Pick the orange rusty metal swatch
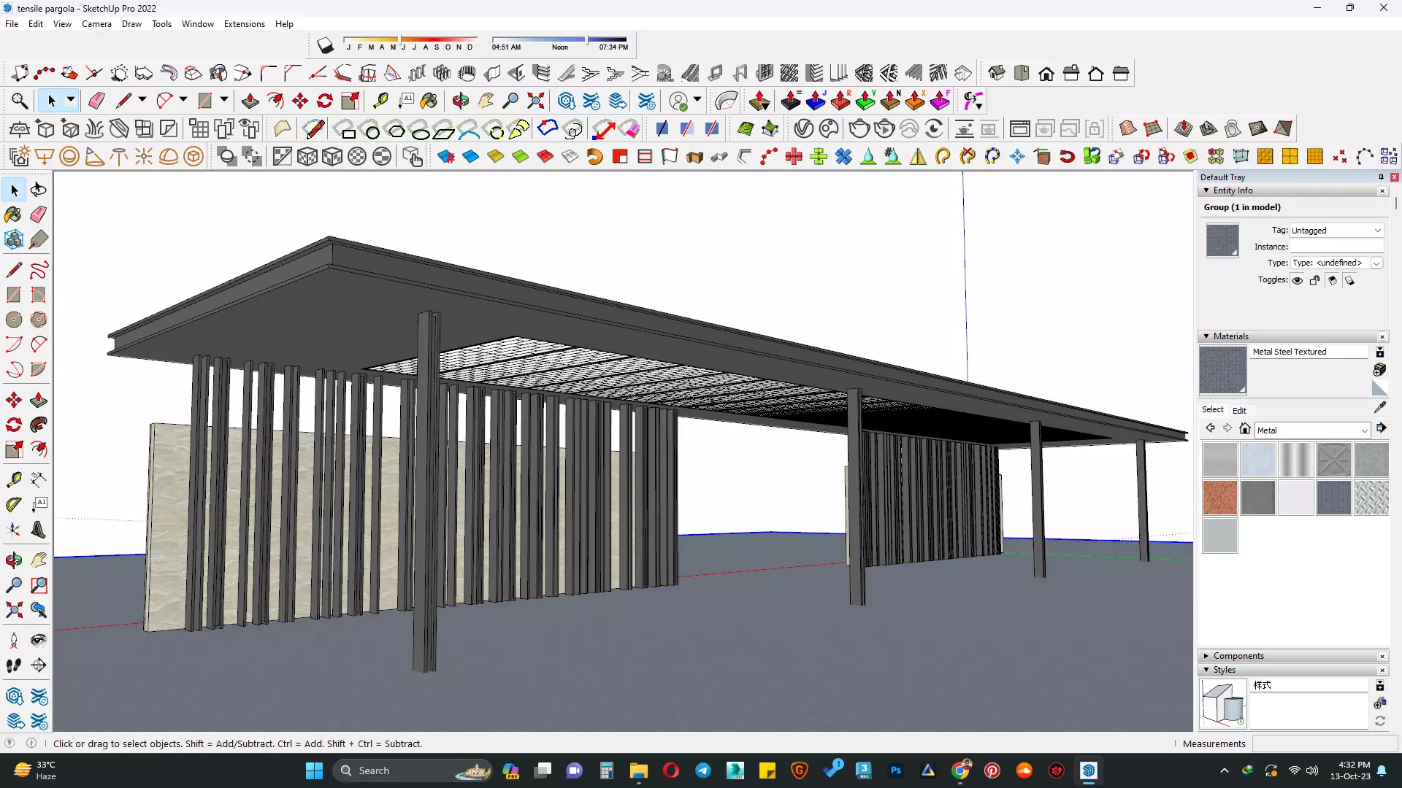Viewport: 1402px width, 788px height. tap(1219, 498)
